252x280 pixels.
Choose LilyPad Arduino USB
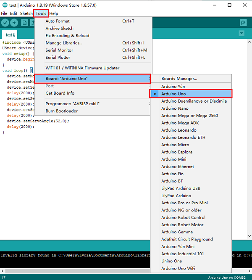(x=191, y=188)
